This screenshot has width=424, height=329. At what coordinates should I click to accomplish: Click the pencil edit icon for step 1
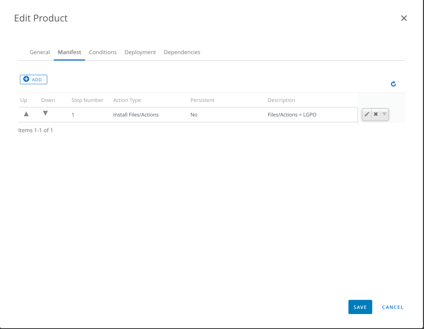(x=367, y=114)
